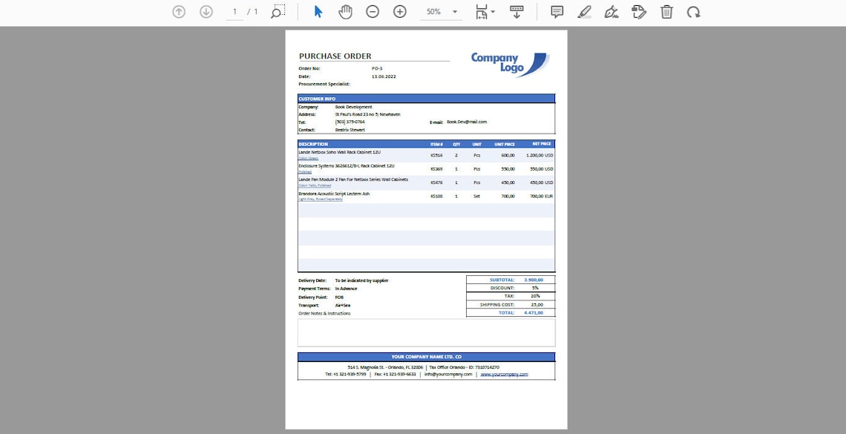Zoom in with the plus button
Image resolution: width=846 pixels, height=434 pixels.
pyautogui.click(x=400, y=12)
